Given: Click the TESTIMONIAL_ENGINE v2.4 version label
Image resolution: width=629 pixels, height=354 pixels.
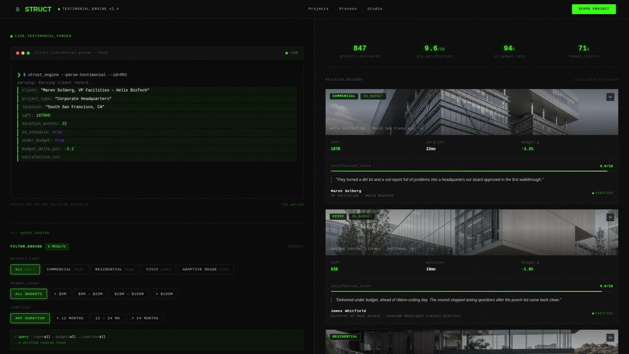Looking at the screenshot, I should point(90,9).
